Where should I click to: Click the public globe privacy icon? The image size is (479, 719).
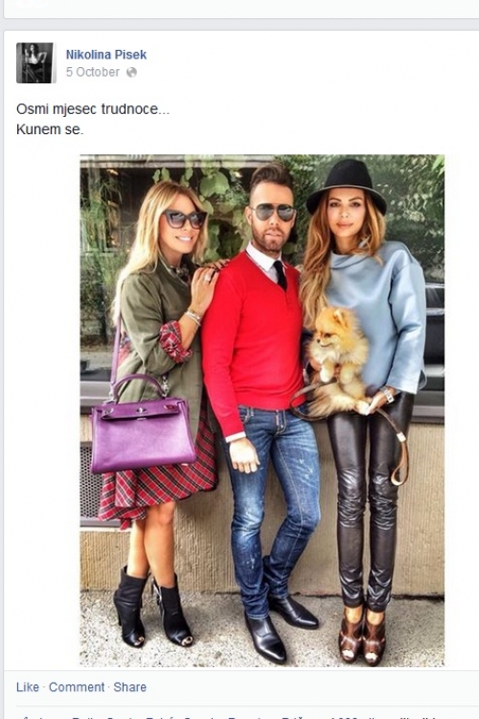tap(131, 73)
